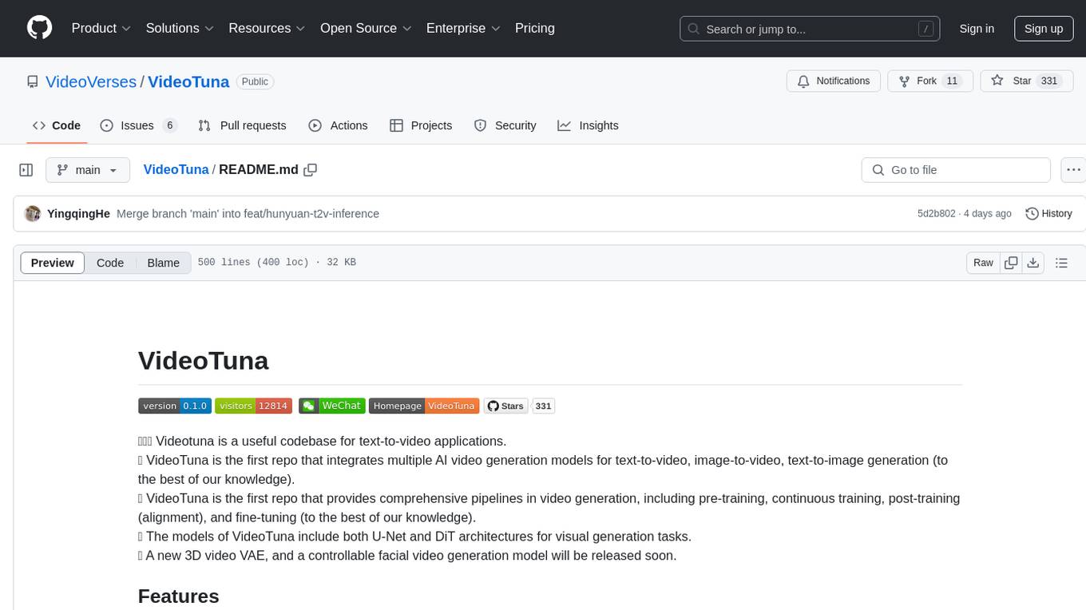The image size is (1086, 610).
Task: Click the version 0.1.0 badge
Action: click(175, 406)
